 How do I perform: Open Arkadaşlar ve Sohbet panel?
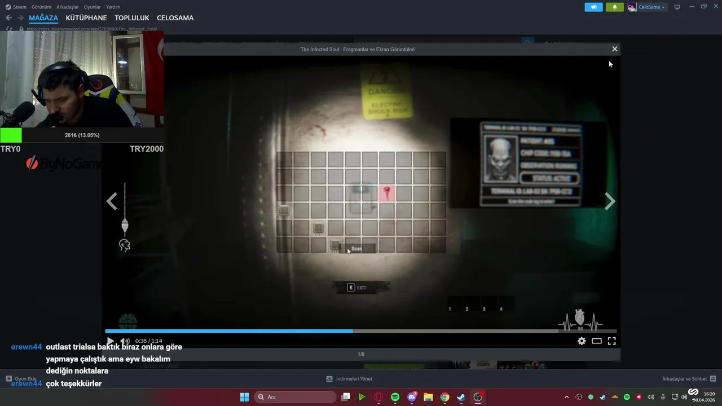click(689, 379)
